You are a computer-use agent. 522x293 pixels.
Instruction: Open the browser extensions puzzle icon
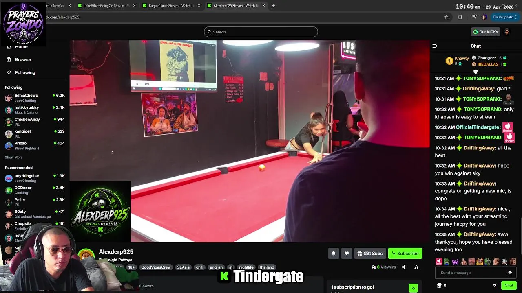point(460,17)
